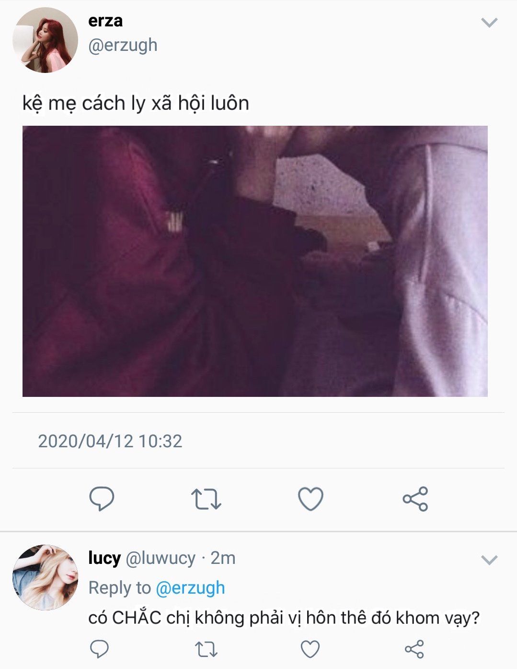517x669 pixels.
Task: Open lucy's profile avatar
Action: click(45, 577)
